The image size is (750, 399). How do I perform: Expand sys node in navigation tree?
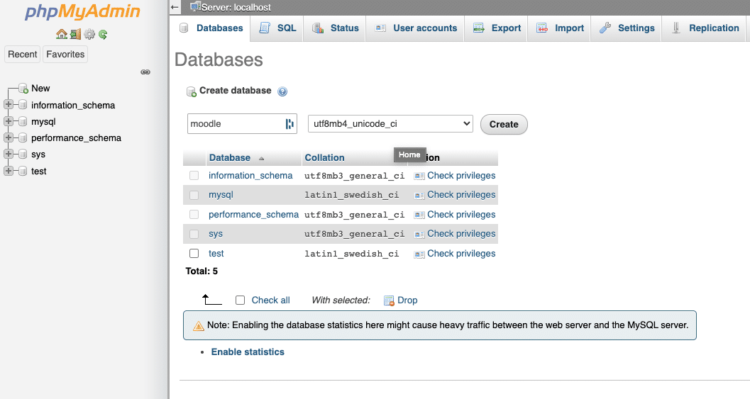click(8, 154)
